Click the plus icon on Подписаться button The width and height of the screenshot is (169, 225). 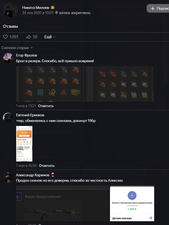(153, 8)
